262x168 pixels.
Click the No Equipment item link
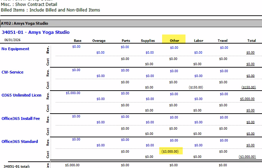tap(15, 49)
